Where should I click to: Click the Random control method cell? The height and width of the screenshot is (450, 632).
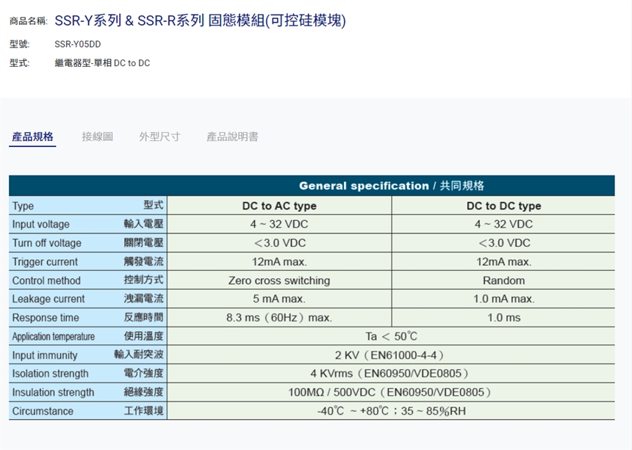click(504, 280)
